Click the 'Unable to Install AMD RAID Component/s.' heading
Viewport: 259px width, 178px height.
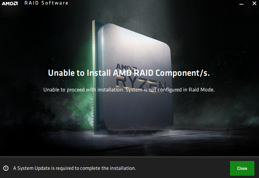[x=129, y=73]
